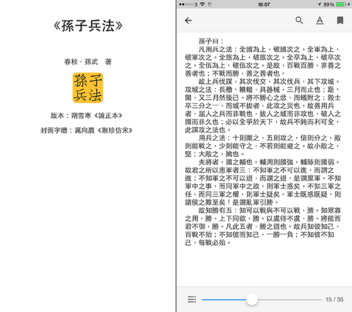Open the table of contents list icon
This screenshot has height=312, width=352.
tap(192, 299)
